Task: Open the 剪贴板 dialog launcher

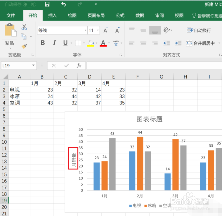Action: click(x=32, y=55)
